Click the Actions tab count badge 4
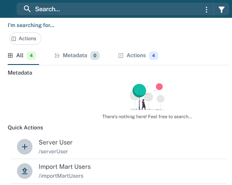The width and height of the screenshot is (232, 185). pyautogui.click(x=153, y=55)
